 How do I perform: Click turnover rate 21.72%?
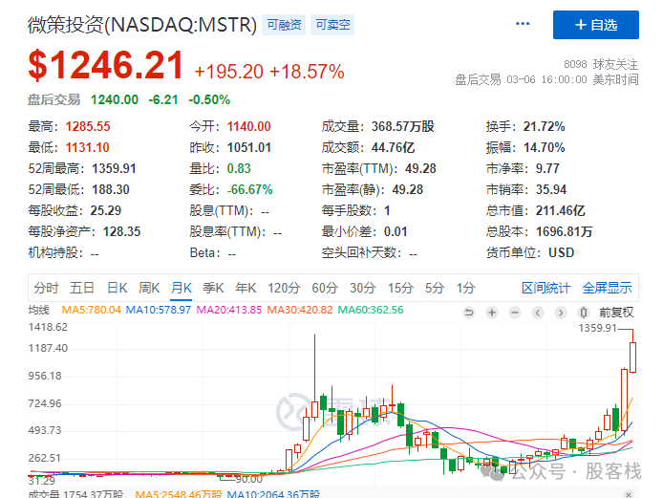[x=545, y=126]
